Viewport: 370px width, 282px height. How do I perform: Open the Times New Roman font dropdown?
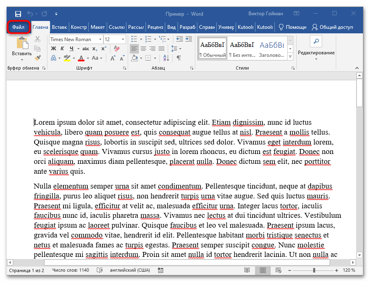click(x=100, y=39)
